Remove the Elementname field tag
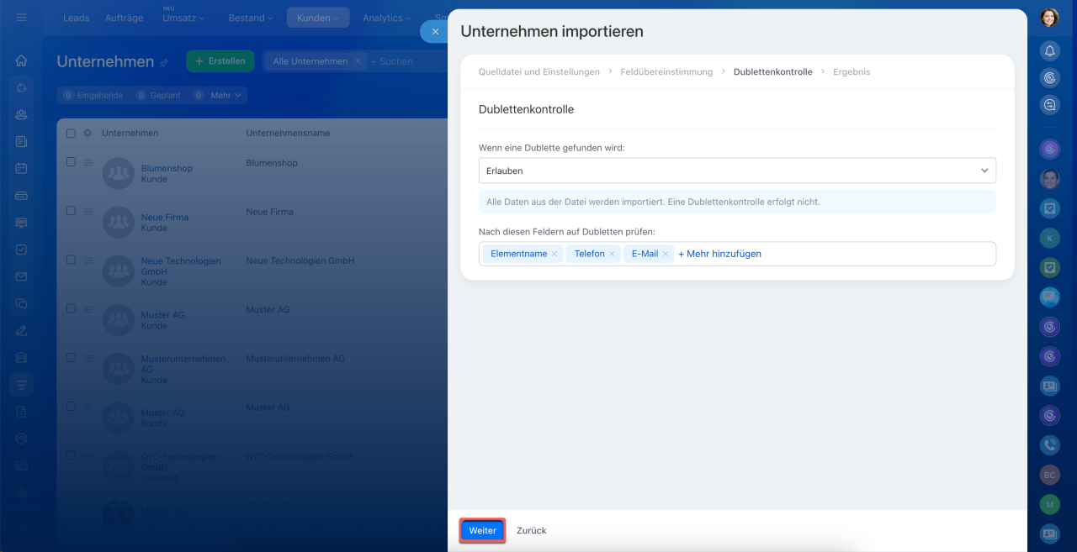Viewport: 1077px width, 552px height. pos(554,254)
